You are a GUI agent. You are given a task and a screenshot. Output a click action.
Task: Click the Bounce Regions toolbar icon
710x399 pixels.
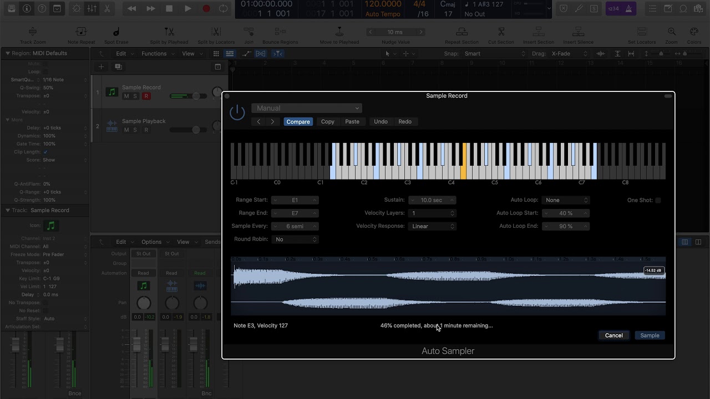point(281,32)
